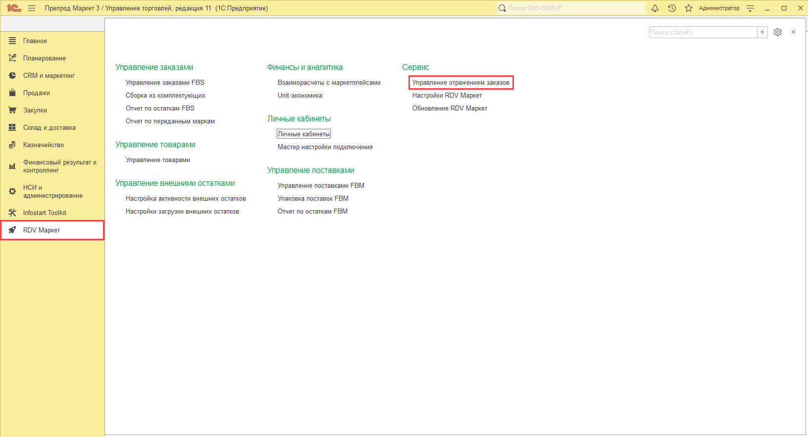Click the Финансы и аналитика group heading
This screenshot has height=437, width=808.
point(305,67)
